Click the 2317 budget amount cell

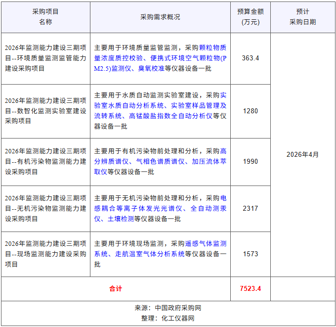(251, 208)
